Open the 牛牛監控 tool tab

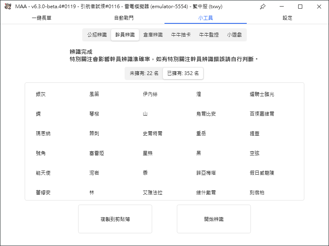click(209, 35)
